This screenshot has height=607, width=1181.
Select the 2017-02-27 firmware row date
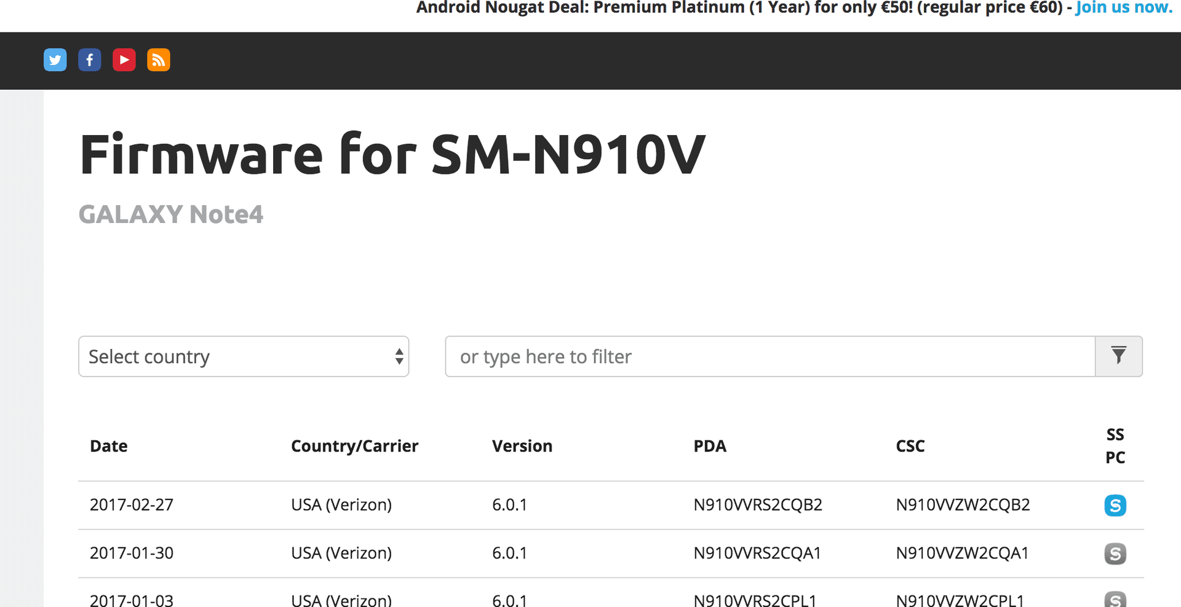pos(132,505)
